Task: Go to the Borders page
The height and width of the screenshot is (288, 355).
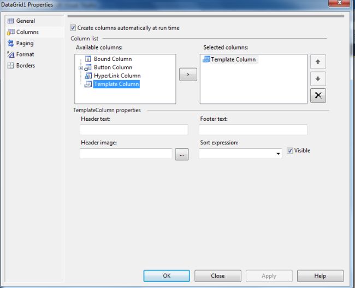Action: (25, 65)
